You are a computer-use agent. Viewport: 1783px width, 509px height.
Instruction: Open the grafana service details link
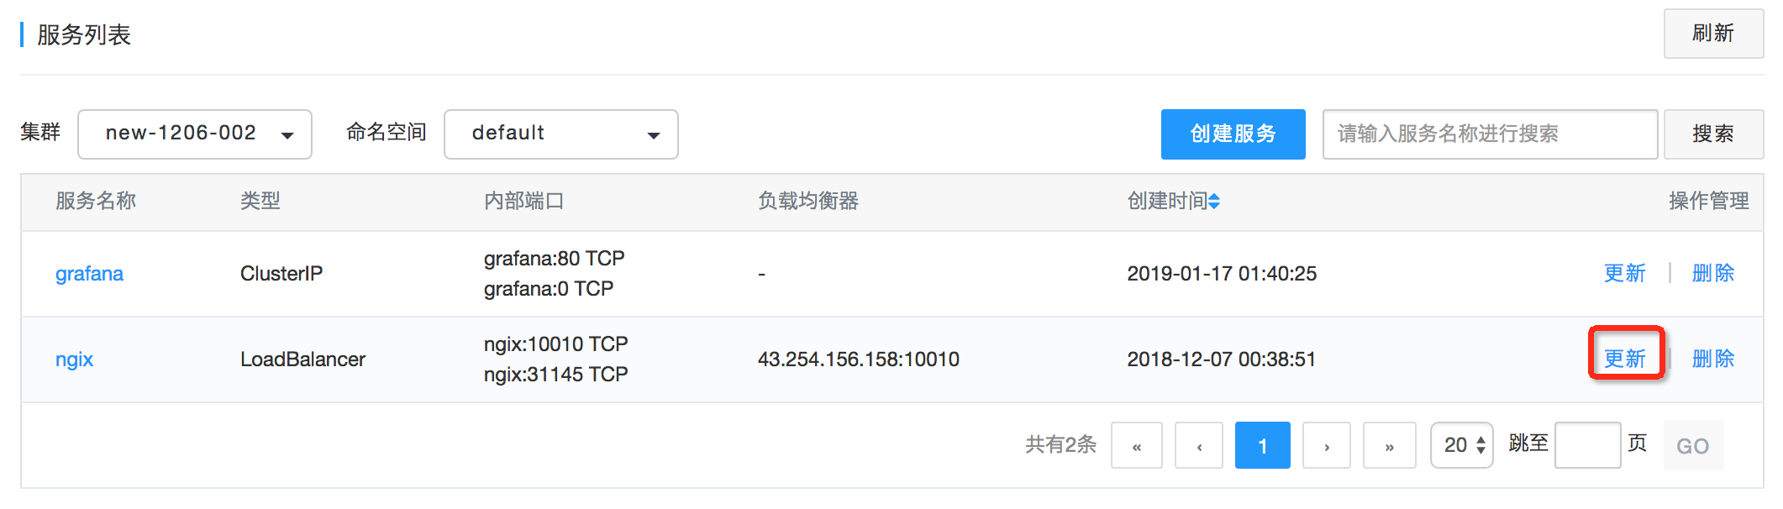pos(88,273)
